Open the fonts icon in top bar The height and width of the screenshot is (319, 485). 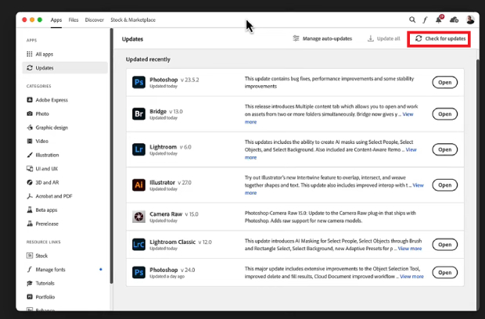point(426,19)
